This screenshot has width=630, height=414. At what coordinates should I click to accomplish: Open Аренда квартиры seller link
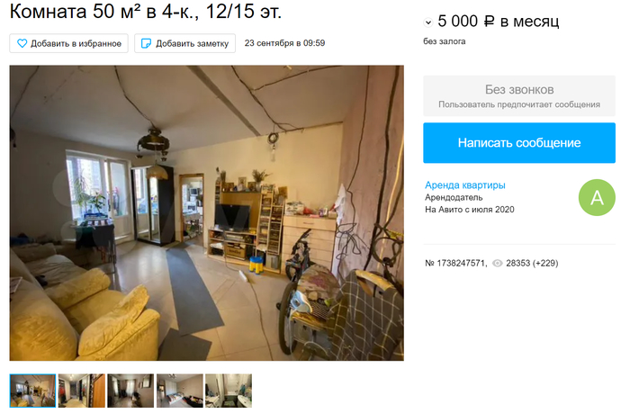coord(465,185)
